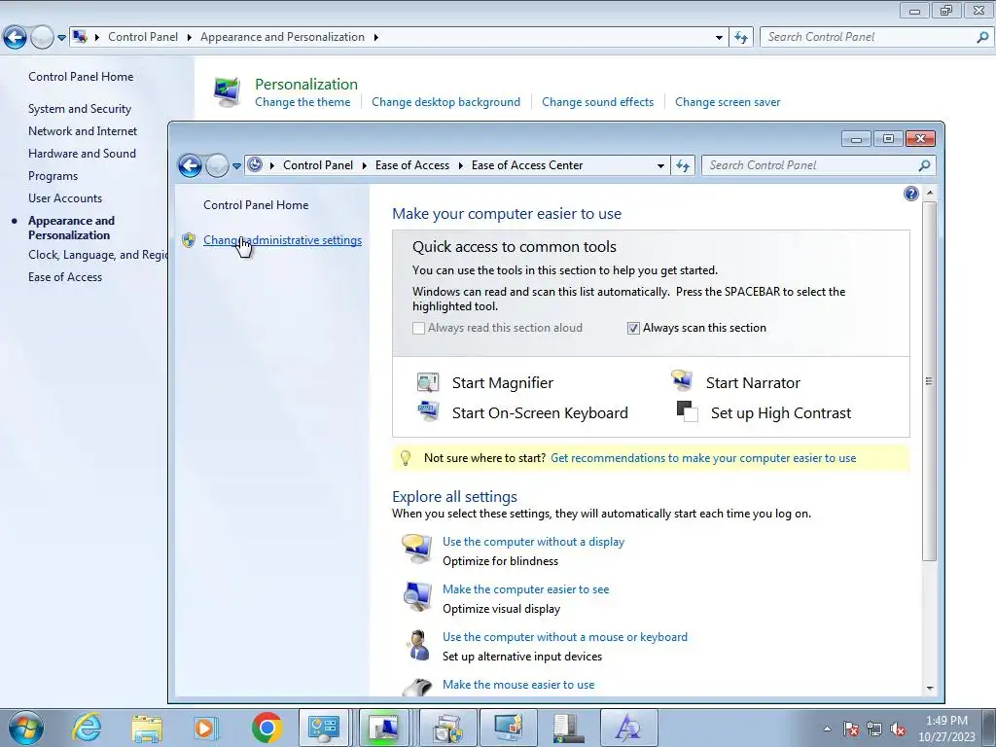
Task: Select Hardware and Sound in left pane
Action: click(x=82, y=153)
